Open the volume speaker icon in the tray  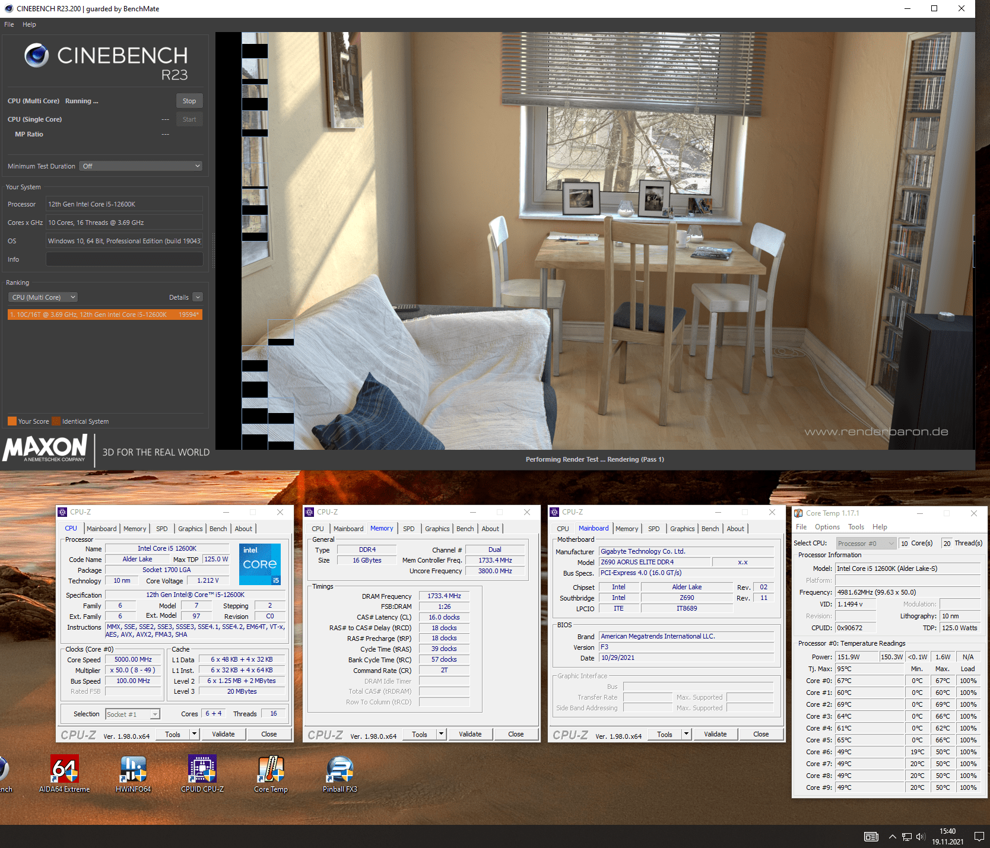(921, 837)
